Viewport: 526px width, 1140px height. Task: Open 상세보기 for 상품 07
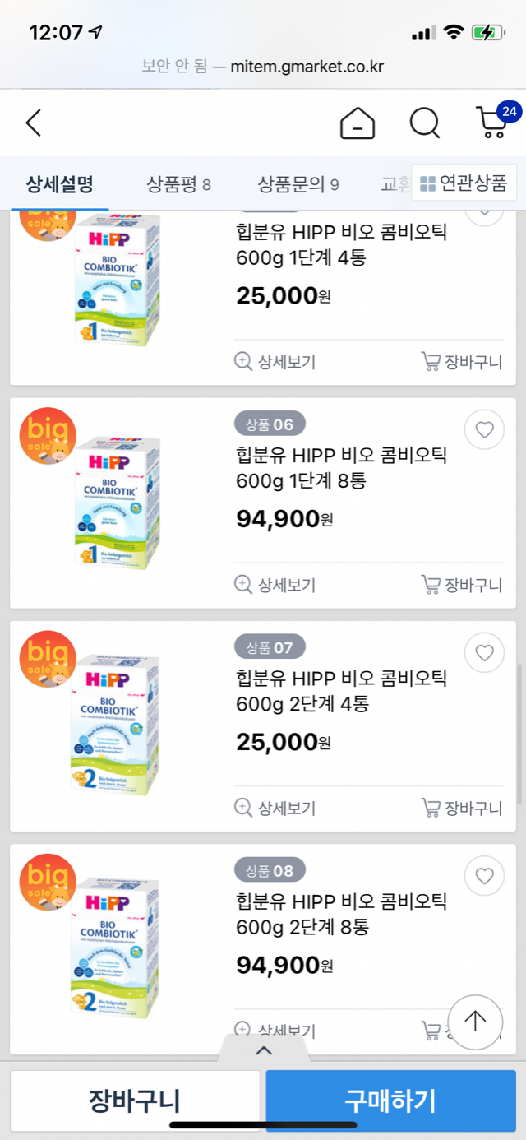click(x=275, y=808)
